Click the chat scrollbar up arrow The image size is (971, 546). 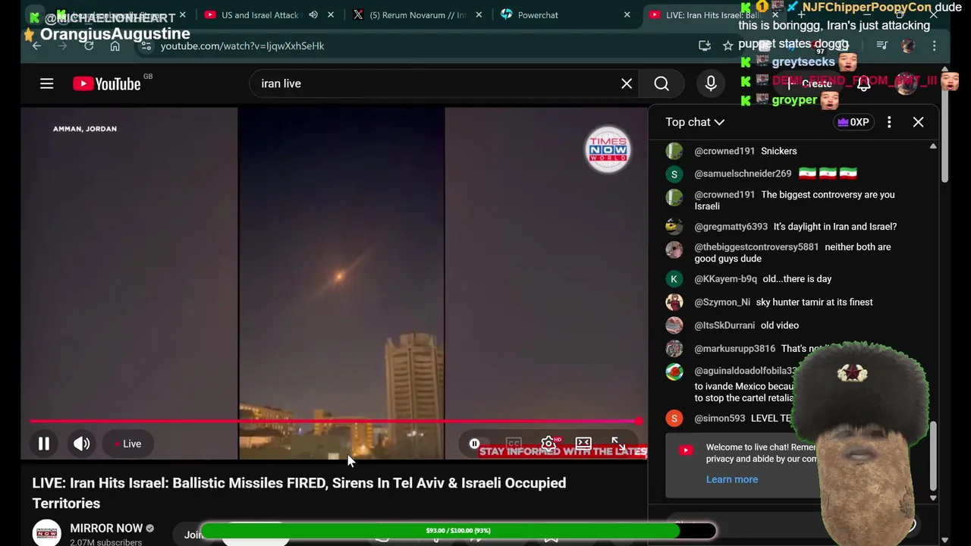coord(933,146)
